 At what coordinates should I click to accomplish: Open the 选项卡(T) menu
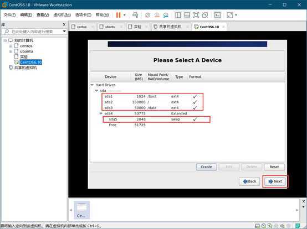coord(83,15)
